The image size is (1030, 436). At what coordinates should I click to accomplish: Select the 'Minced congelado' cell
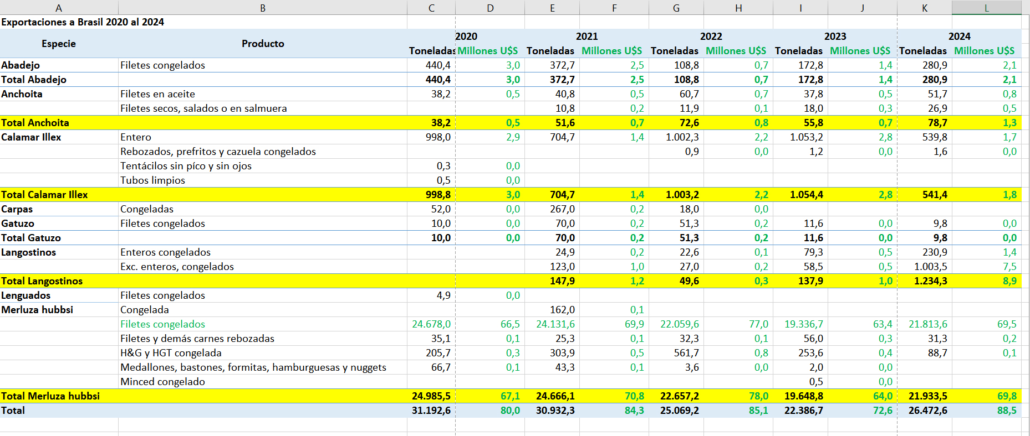pos(163,382)
